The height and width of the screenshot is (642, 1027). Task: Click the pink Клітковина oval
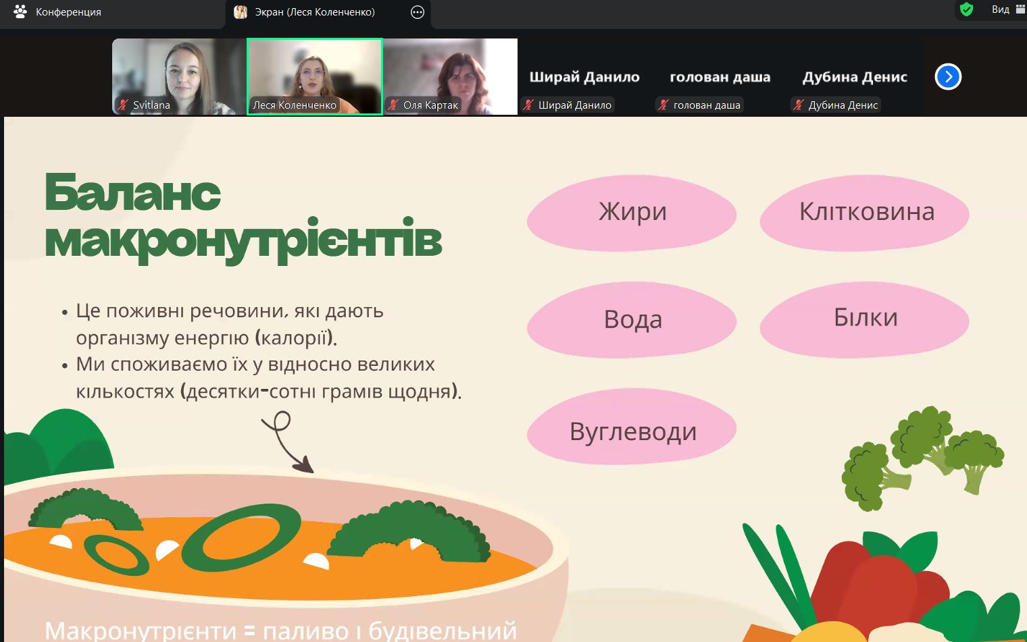[865, 213]
